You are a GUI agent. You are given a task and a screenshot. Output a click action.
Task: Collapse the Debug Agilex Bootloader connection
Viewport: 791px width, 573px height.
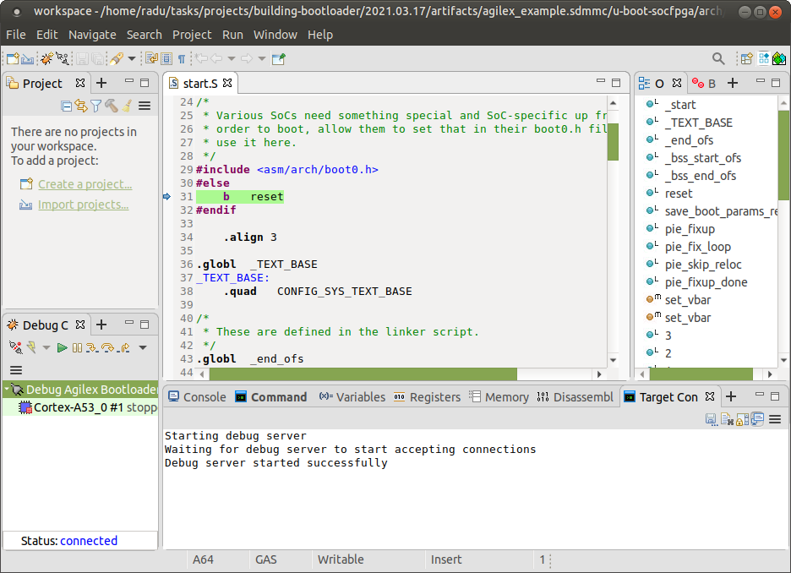(x=7, y=390)
